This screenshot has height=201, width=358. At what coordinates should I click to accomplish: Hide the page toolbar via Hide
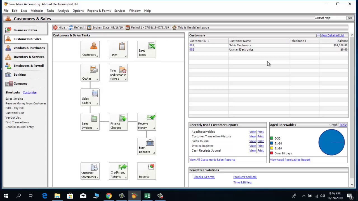(59, 27)
